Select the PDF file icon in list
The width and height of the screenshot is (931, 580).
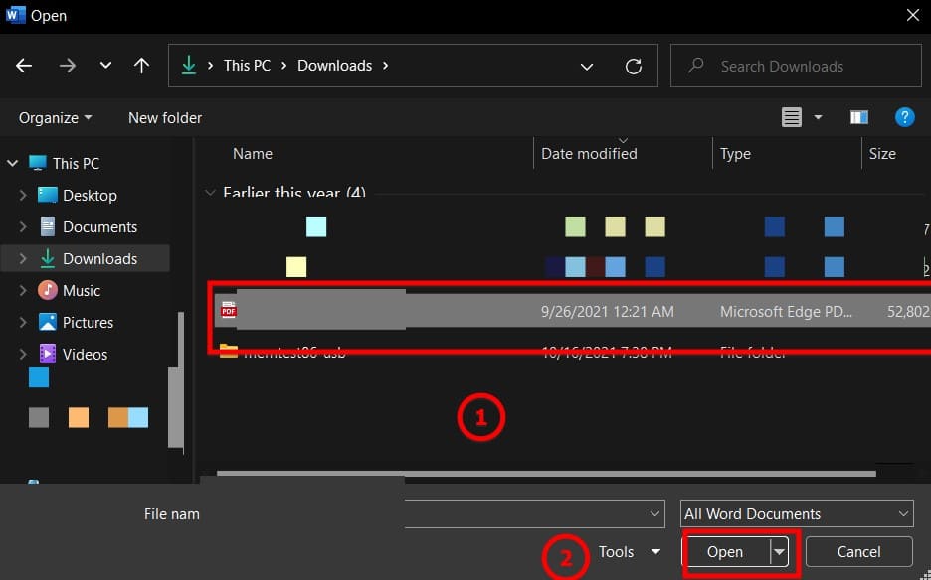point(229,310)
